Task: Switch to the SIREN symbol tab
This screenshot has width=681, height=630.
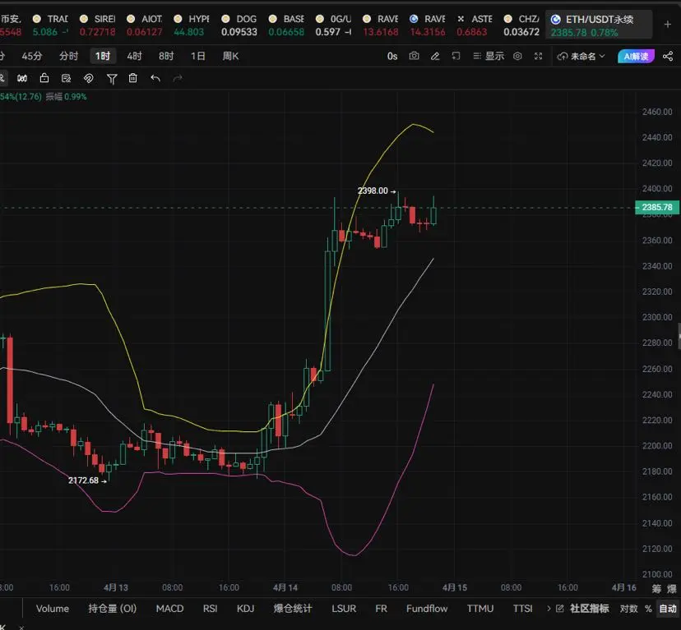Action: [x=97, y=25]
